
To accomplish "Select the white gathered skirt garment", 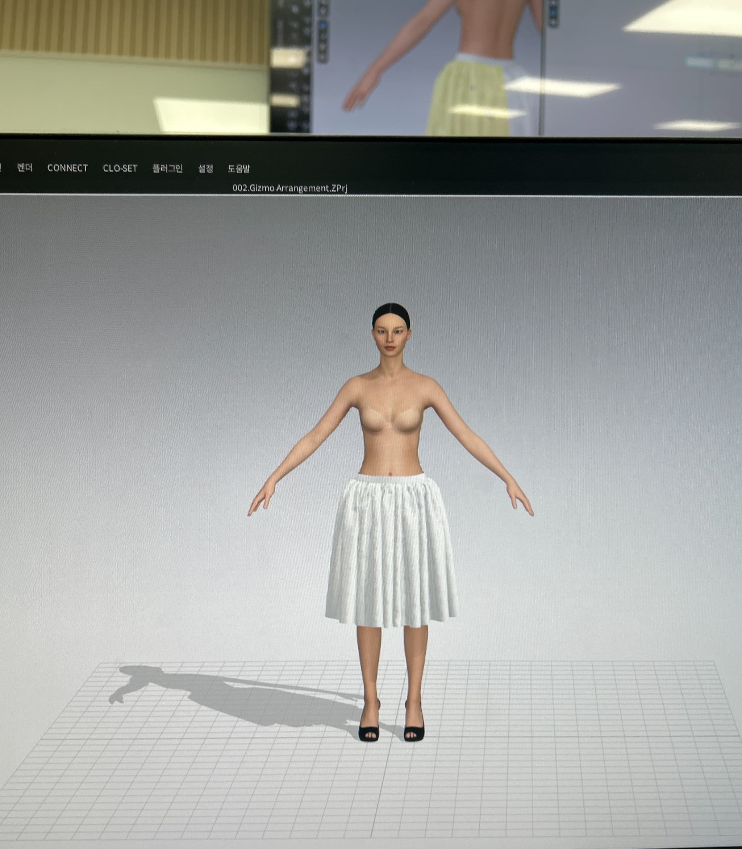I will tap(391, 555).
